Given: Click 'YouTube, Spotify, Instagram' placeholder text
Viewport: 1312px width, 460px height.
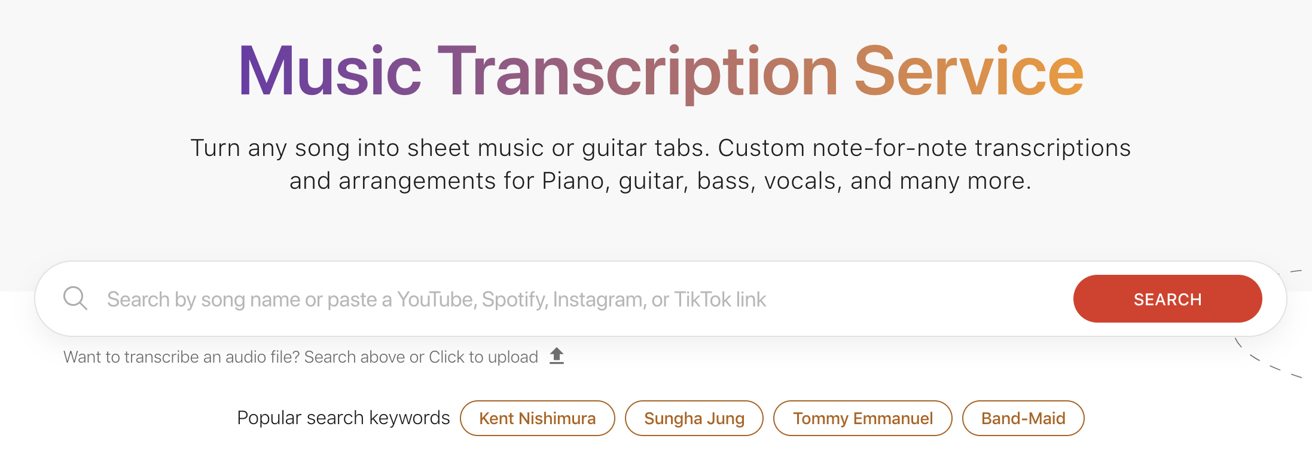Looking at the screenshot, I should (521, 299).
